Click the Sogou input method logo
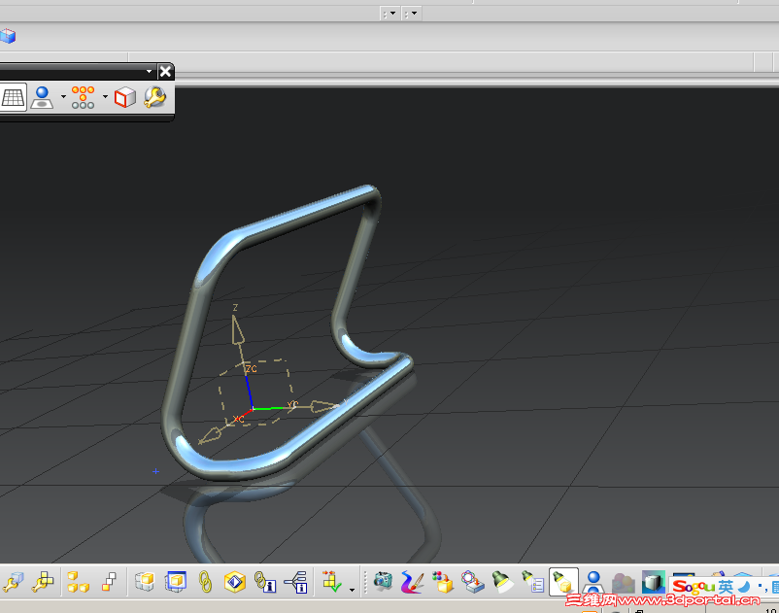 point(694,587)
